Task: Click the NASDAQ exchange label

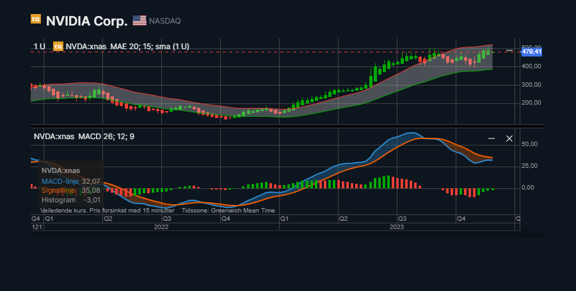Action: click(x=164, y=21)
